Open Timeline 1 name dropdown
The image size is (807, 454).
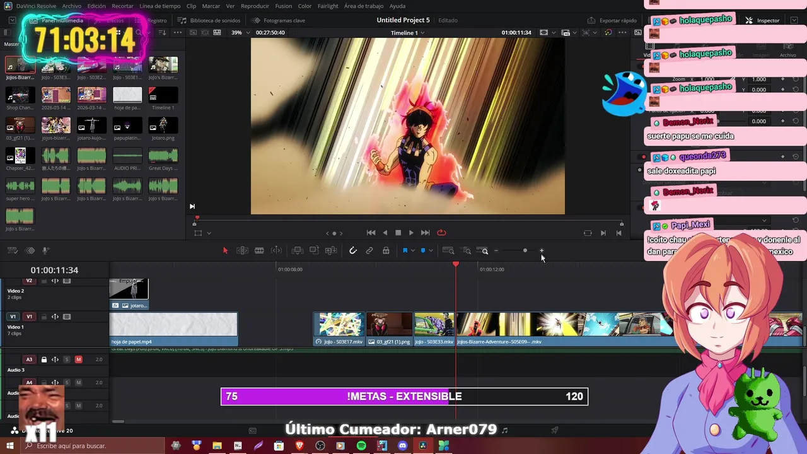407,33
